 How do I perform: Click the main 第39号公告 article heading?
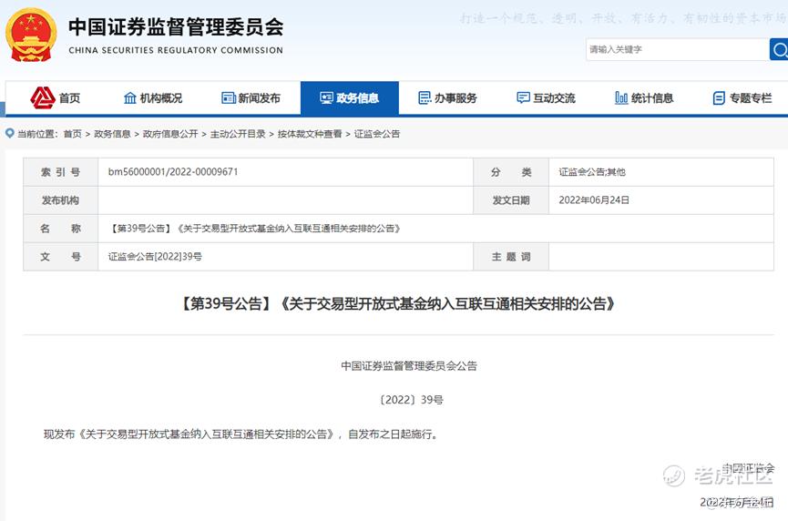point(398,303)
